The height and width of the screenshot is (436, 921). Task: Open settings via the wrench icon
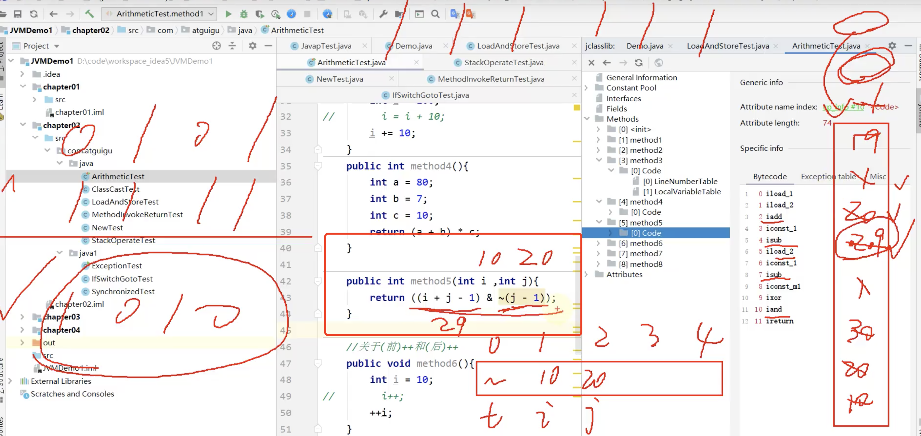click(x=383, y=14)
